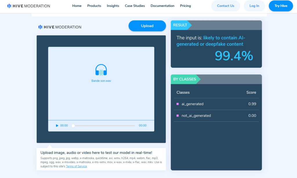Click the elapsed time 00:00 beside play

pos(64,126)
